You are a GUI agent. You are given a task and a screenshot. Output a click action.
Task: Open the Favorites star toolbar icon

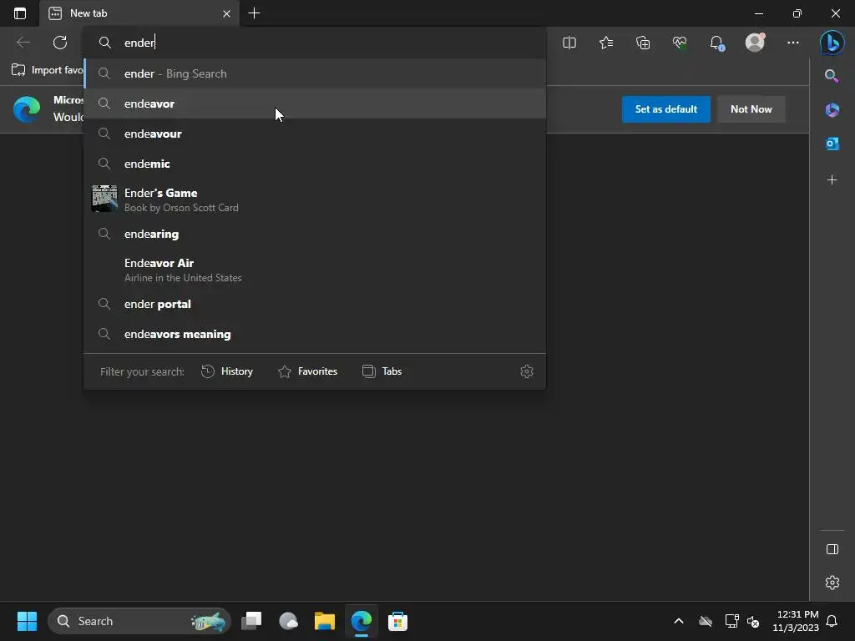(606, 43)
